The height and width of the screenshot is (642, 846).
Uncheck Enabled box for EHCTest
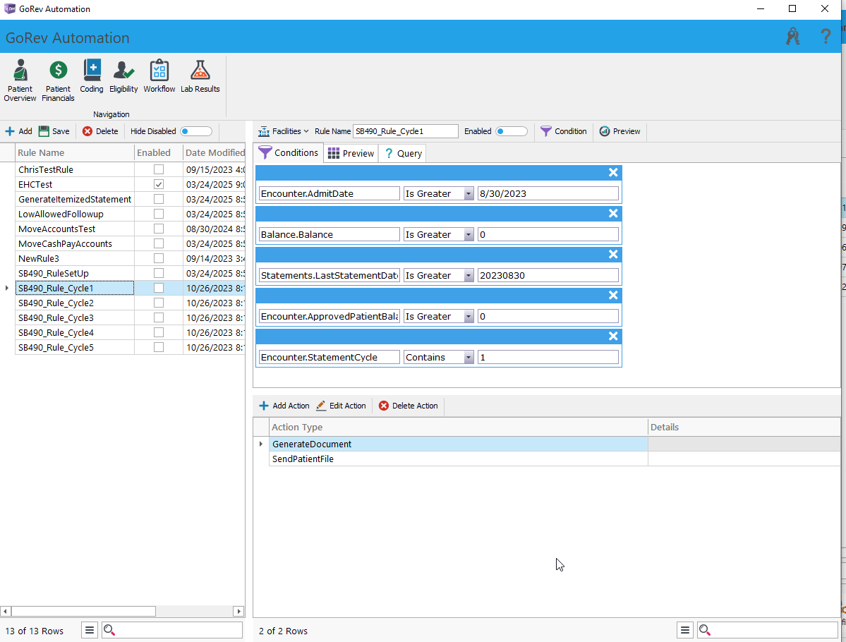(x=159, y=185)
